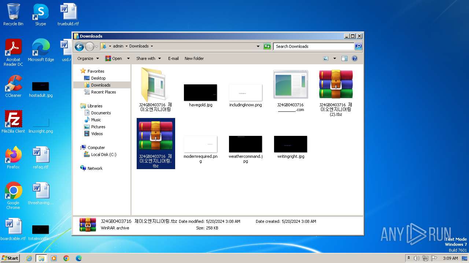
Task: Select linuxright.png on the desktop
Action: point(41,125)
